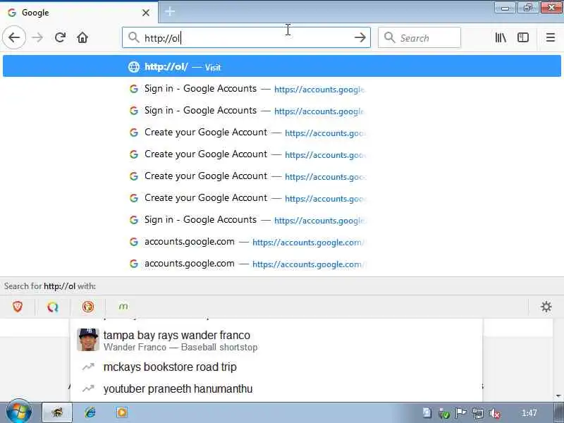Click the magnifier icon in Search box

pos(389,37)
